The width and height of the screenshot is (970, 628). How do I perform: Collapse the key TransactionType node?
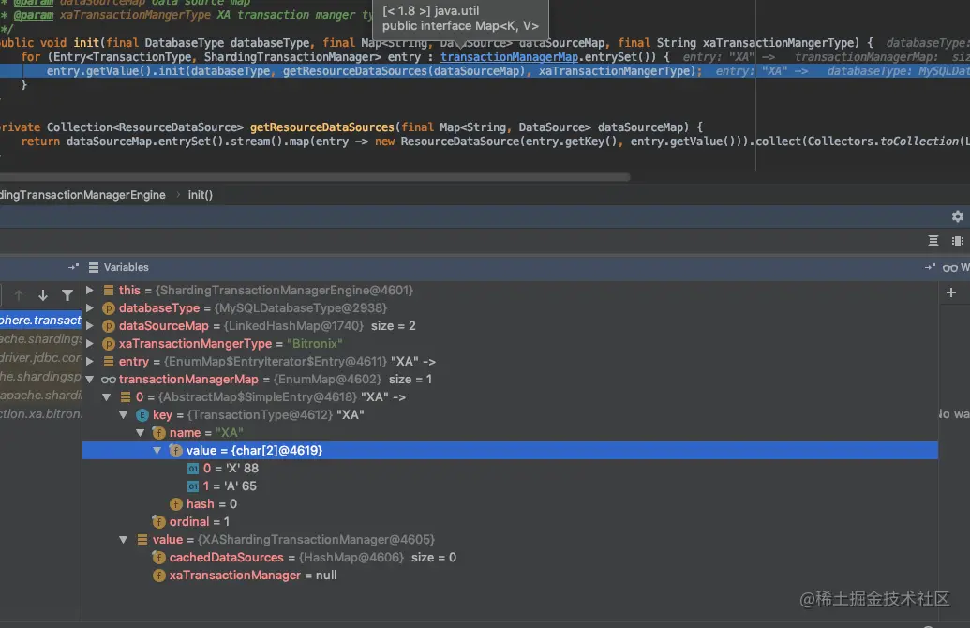point(123,415)
